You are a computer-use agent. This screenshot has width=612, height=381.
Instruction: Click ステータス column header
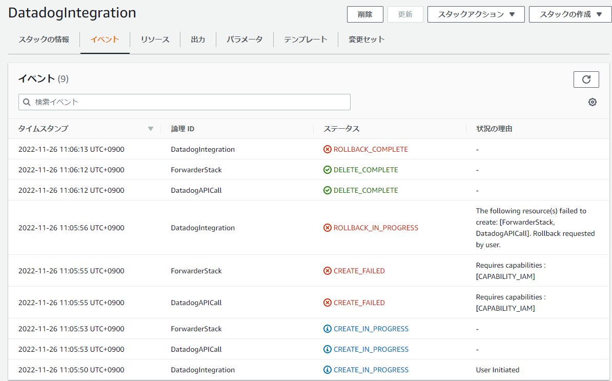pos(341,129)
